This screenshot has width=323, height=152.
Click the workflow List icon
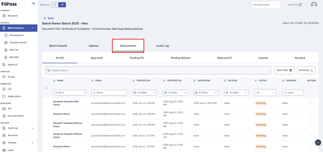coord(4,89)
